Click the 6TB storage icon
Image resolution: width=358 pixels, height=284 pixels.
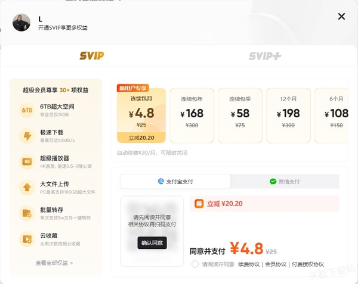(x=27, y=110)
